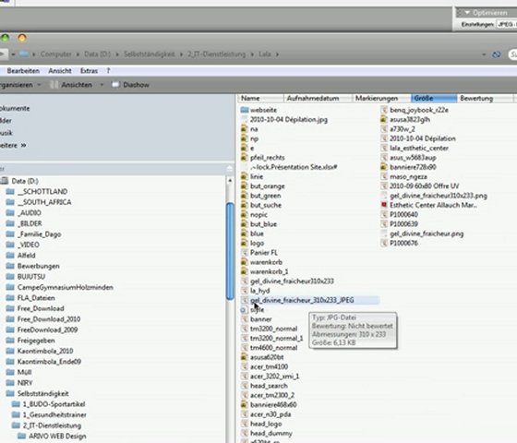Screen dimensions: 517x443
Task: Click the folder tree scrollbar thumb
Action: [230, 251]
